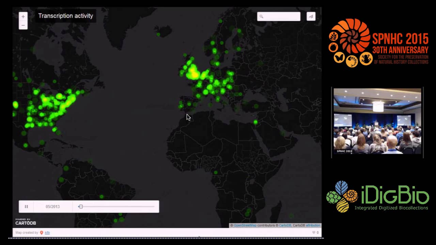Open the final attribution link
Screen dimensions: 436x245
point(313,225)
